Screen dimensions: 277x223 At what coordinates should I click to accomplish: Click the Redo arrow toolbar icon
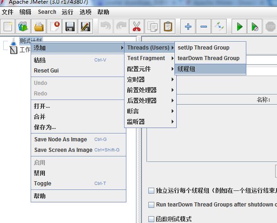pos(121,27)
